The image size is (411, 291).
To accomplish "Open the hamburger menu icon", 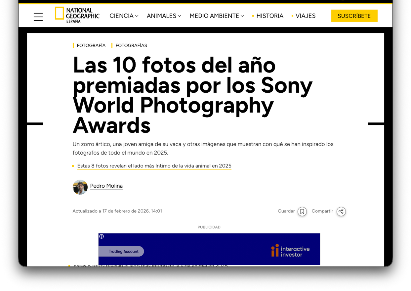I will 38,17.
